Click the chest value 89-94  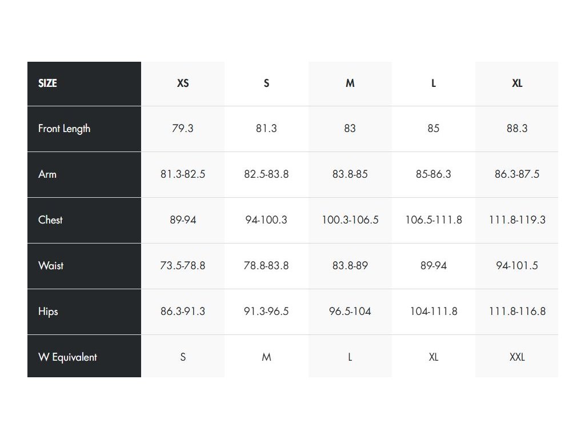coord(183,220)
